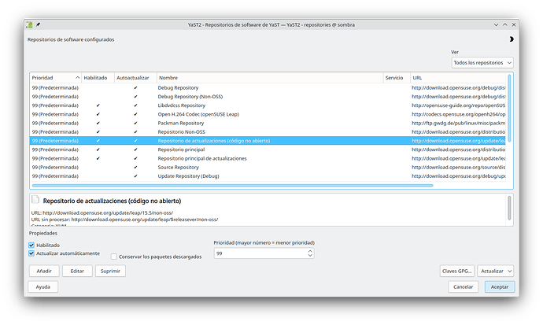The image size is (543, 325).
Task: Click the Libdvdcss Repository name
Action: tap(182, 105)
